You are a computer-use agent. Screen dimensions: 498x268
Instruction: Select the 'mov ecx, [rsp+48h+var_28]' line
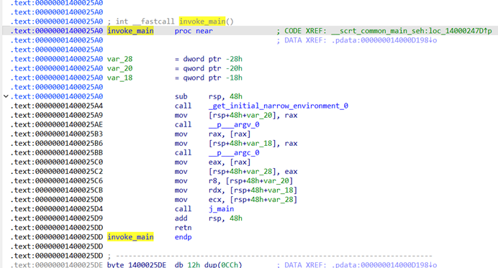235,200
